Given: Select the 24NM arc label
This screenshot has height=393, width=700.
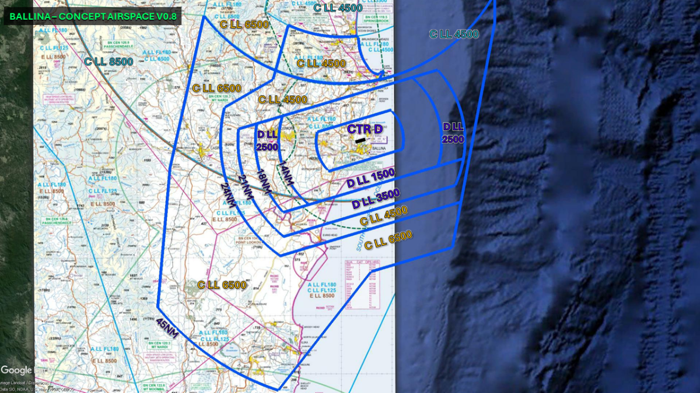Looking at the screenshot, I should pos(228,195).
